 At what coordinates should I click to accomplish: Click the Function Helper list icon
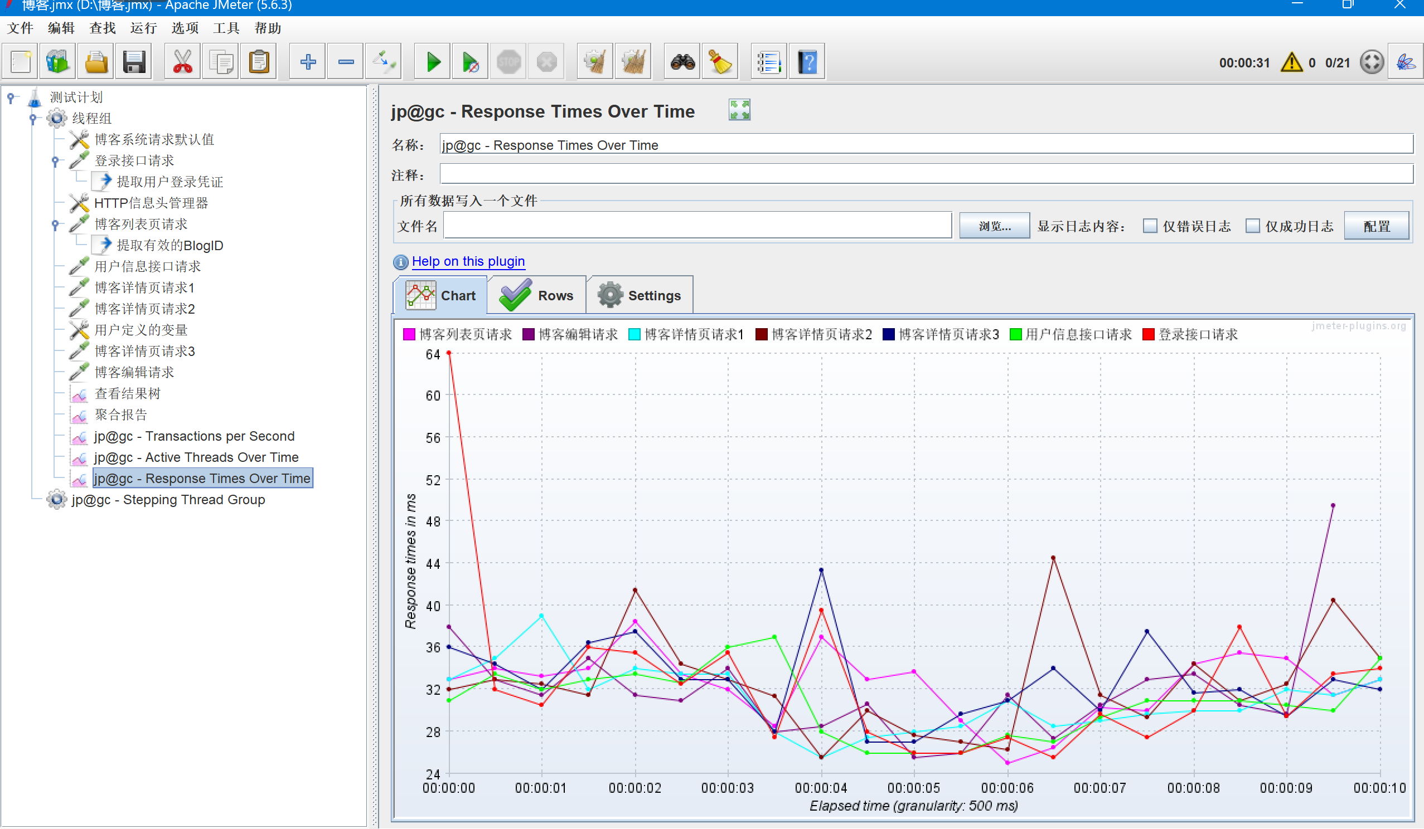(x=768, y=61)
